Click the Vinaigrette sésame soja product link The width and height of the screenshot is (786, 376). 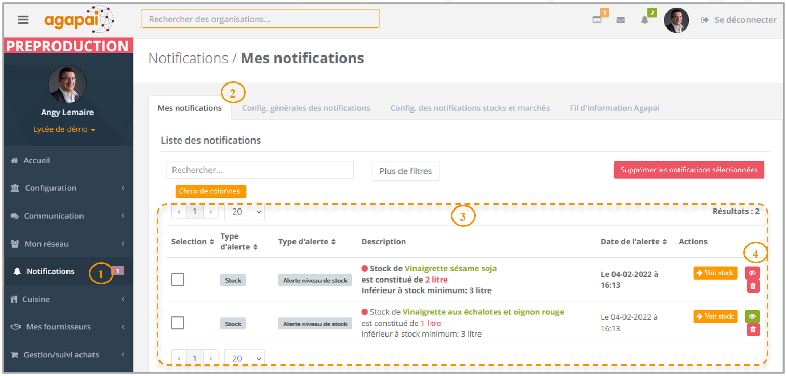[450, 268]
